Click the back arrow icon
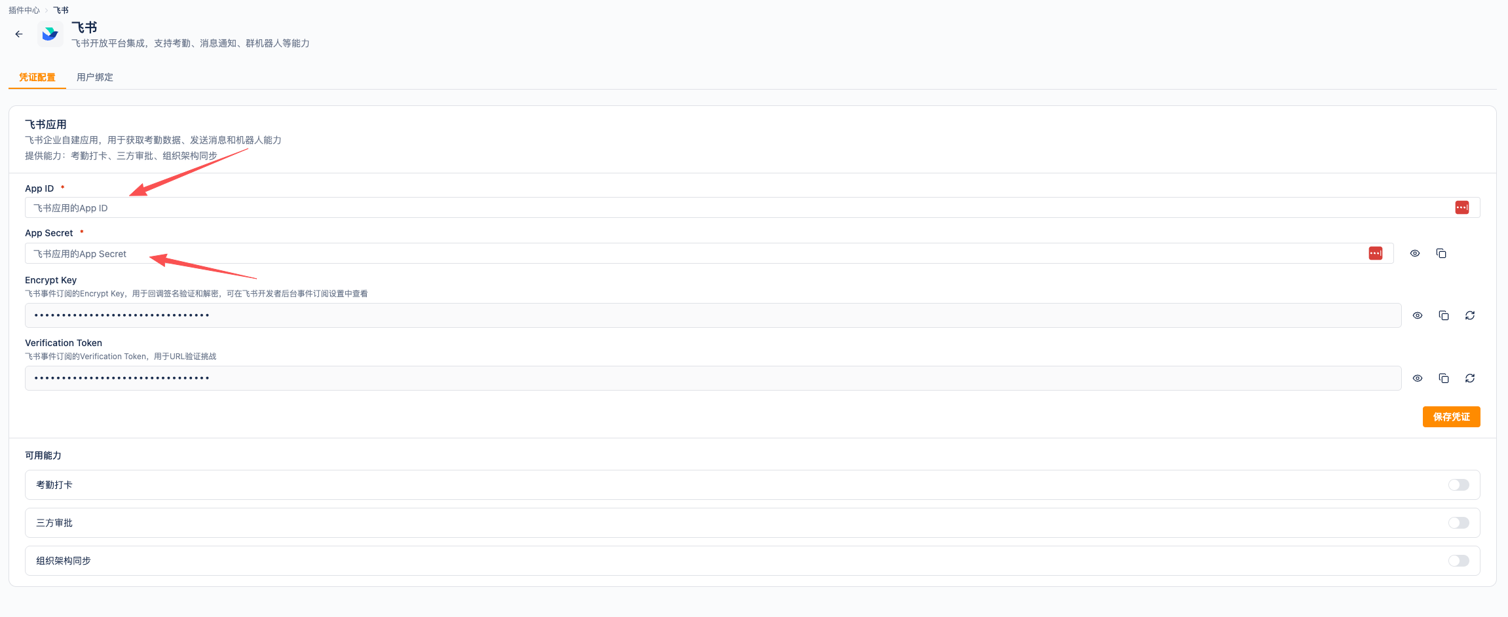The width and height of the screenshot is (1508, 617). click(x=19, y=34)
